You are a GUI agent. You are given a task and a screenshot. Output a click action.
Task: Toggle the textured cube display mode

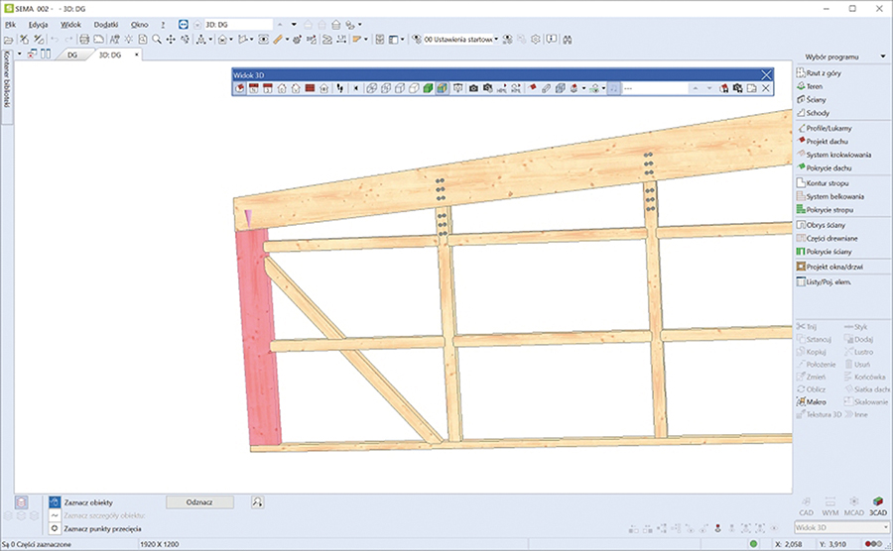click(442, 88)
